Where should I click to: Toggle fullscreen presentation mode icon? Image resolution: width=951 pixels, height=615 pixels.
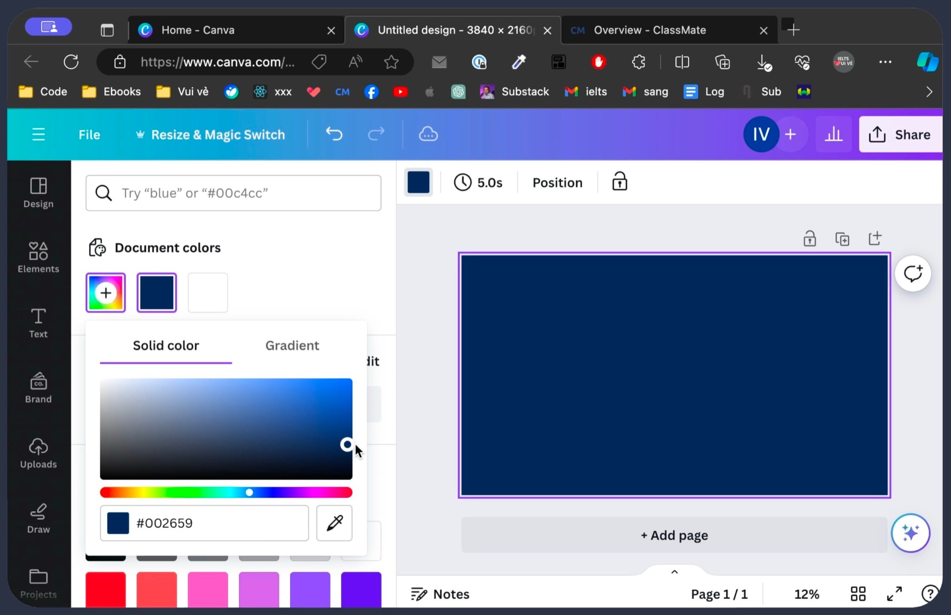pyautogui.click(x=894, y=594)
